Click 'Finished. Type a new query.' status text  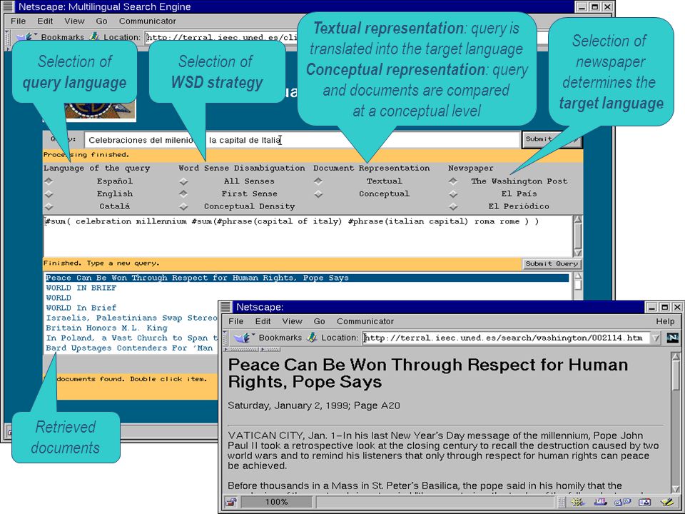coord(101,263)
